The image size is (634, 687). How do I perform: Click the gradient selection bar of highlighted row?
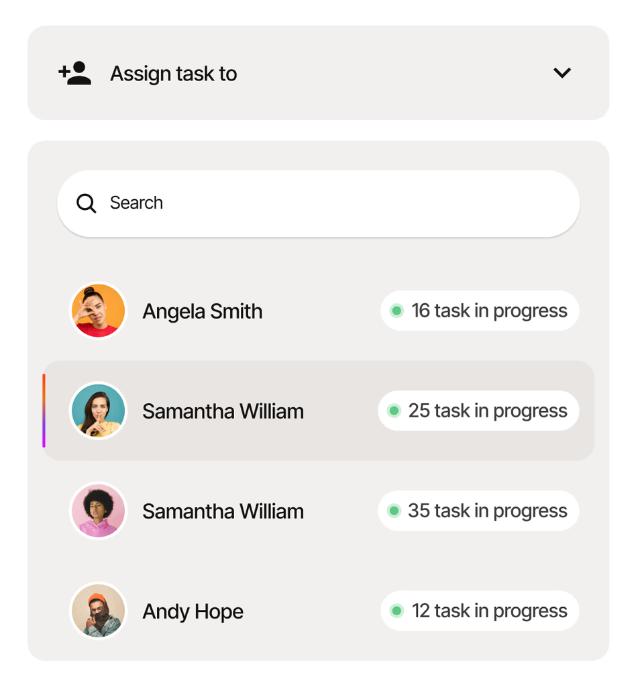[x=44, y=411]
